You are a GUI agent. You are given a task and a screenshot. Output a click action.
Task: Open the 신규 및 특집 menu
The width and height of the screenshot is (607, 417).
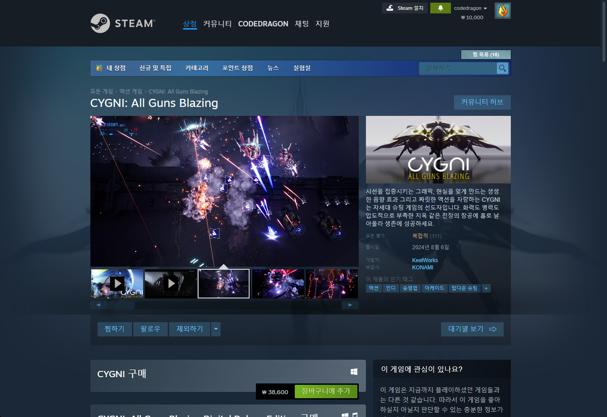pos(155,68)
